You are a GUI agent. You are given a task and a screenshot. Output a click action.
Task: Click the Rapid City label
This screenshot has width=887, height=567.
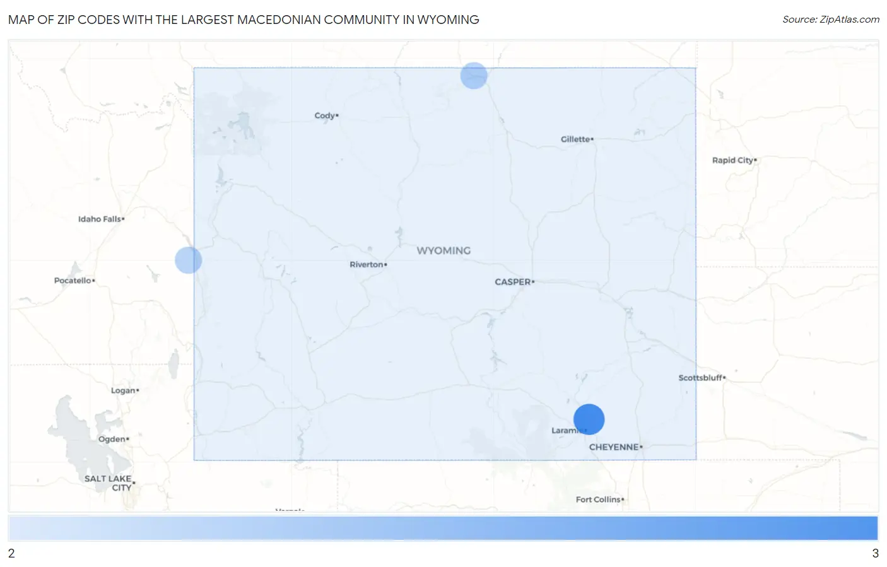click(734, 160)
